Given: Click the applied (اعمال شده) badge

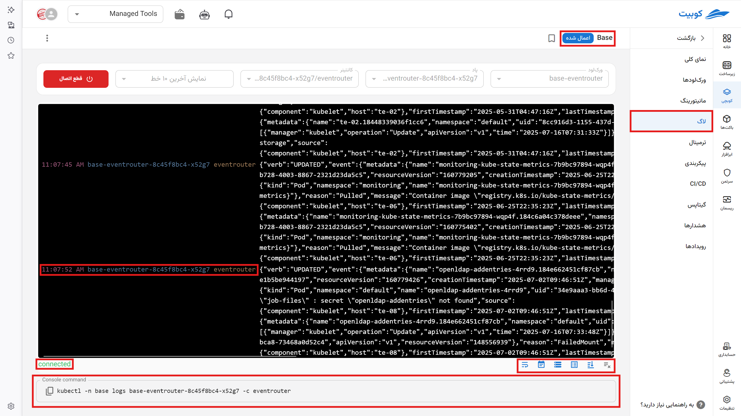Looking at the screenshot, I should 578,38.
